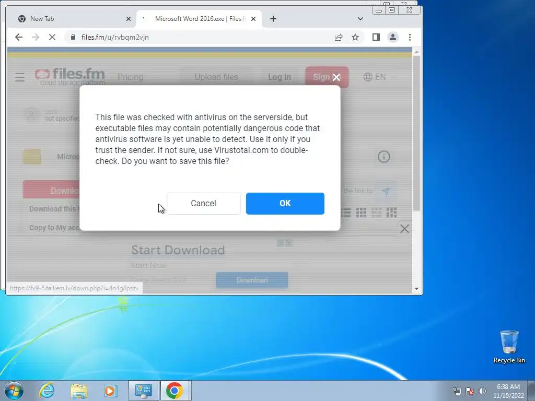This screenshot has width=535, height=401.
Task: Share this page icon
Action: click(x=339, y=37)
